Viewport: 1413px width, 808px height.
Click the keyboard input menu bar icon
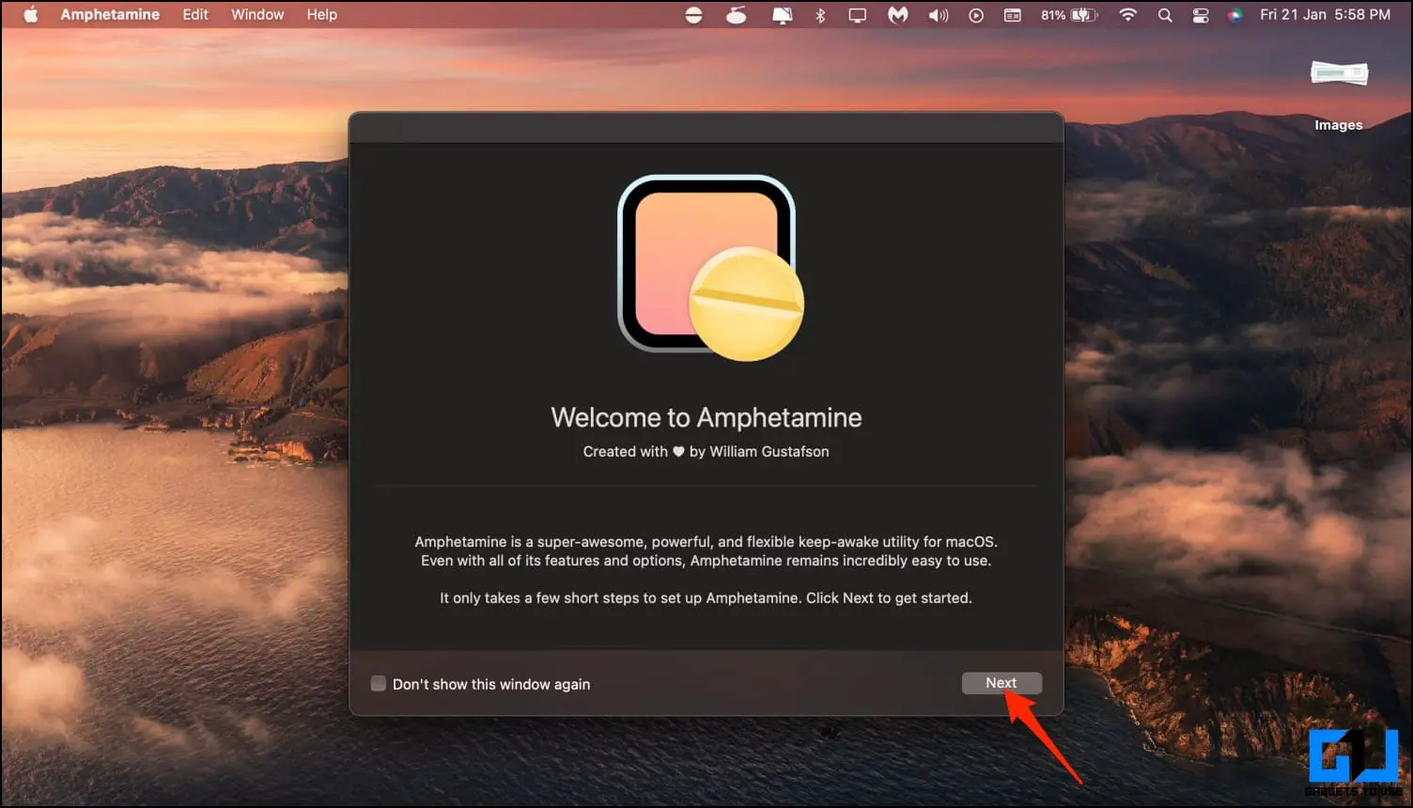tap(1013, 15)
